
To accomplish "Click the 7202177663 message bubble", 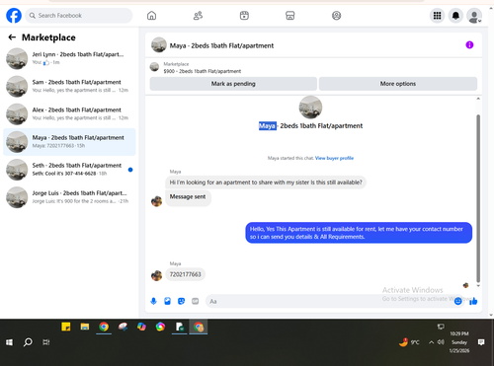I will click(185, 274).
